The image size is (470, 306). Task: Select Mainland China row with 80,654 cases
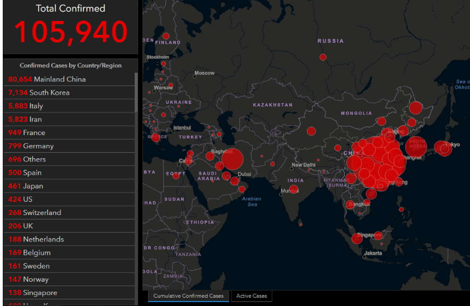[69, 79]
